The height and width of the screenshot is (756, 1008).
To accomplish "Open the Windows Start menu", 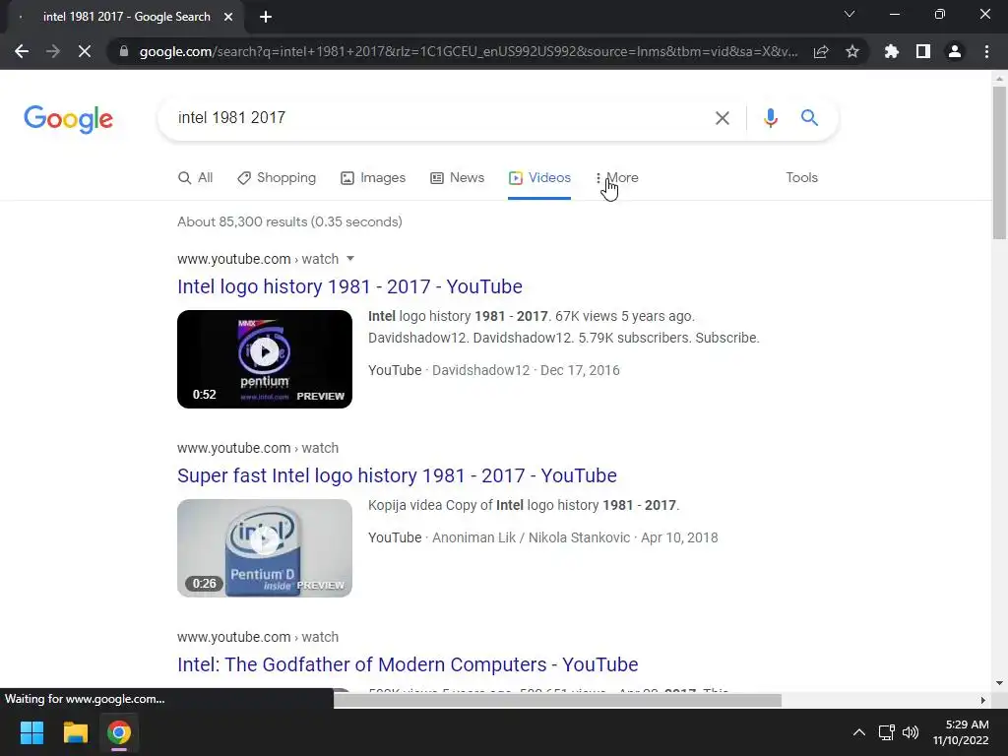I will [31, 732].
